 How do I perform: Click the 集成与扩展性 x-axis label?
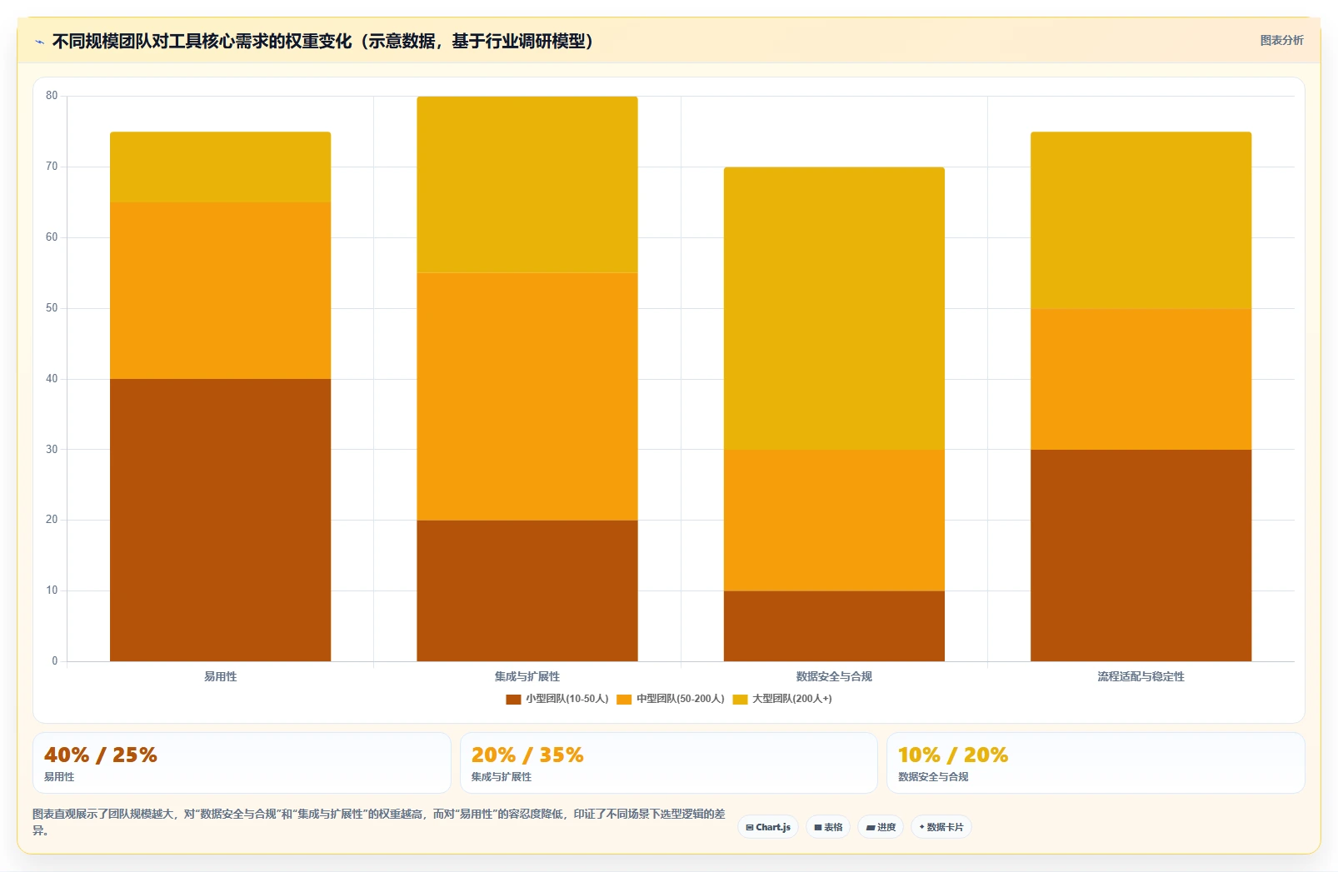[x=527, y=676]
